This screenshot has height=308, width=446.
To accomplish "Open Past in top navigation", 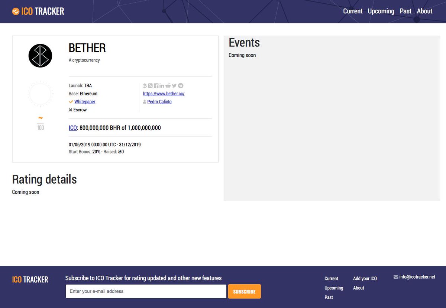I will [x=405, y=11].
